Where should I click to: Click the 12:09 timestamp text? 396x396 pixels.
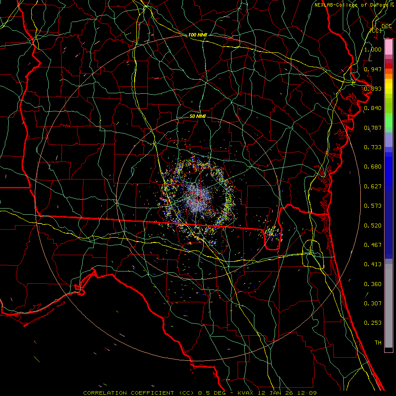coord(307,393)
